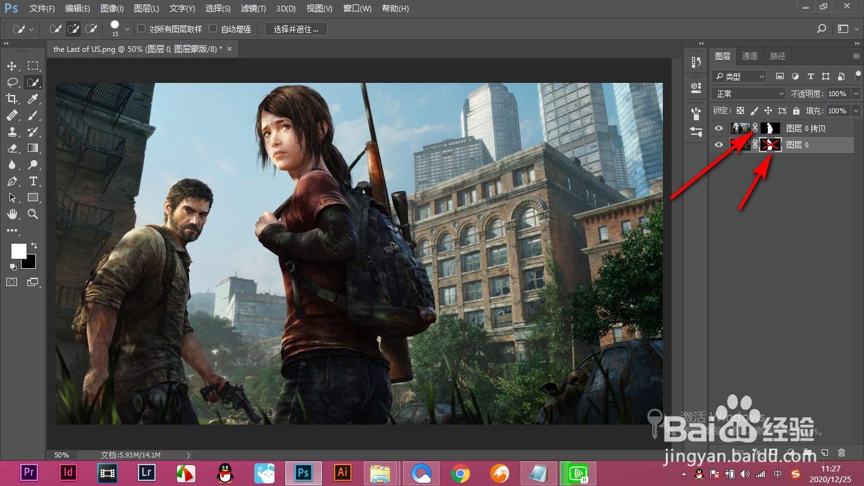Hide the 图层 0 拷贝 layer
Screen dimensions: 864x486
point(719,128)
